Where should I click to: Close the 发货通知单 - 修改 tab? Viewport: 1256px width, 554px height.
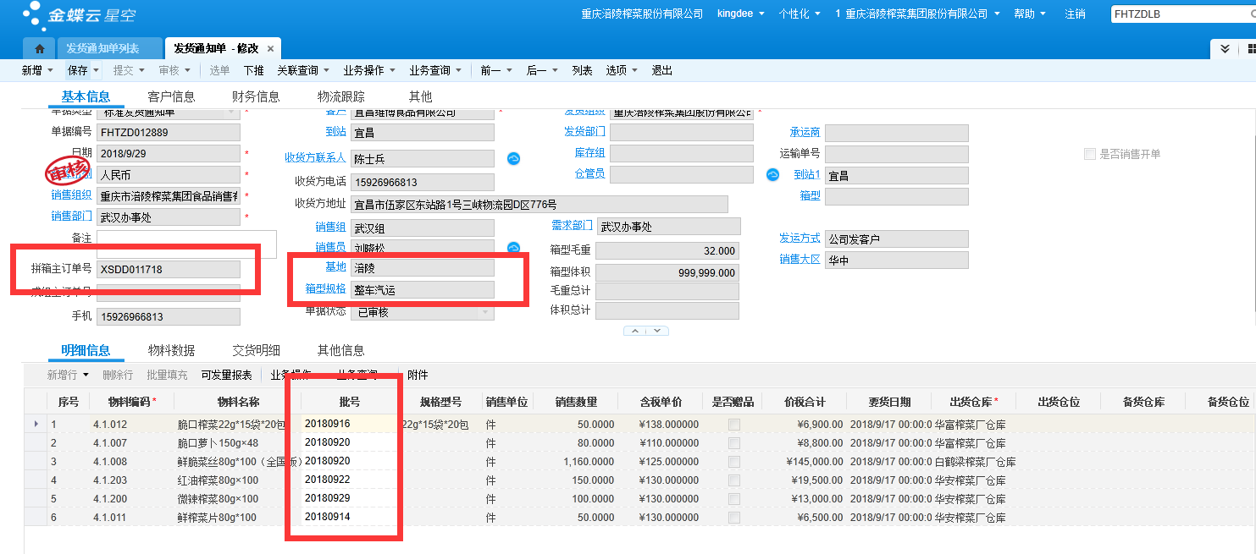pyautogui.click(x=270, y=49)
